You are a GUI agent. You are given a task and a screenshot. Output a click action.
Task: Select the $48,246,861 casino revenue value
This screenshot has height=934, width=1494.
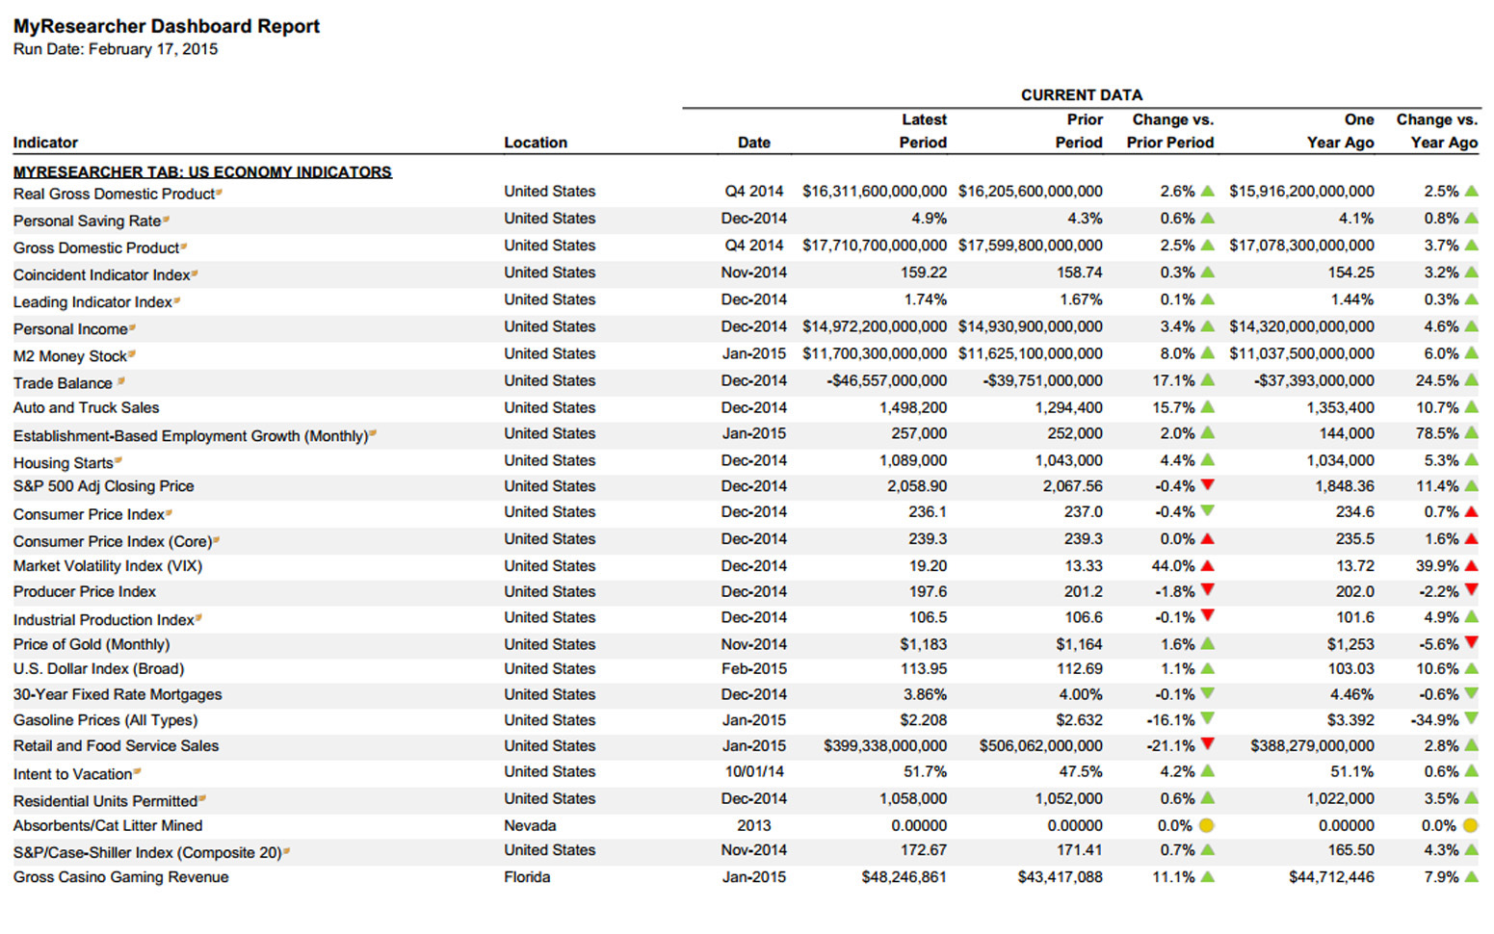click(x=904, y=877)
